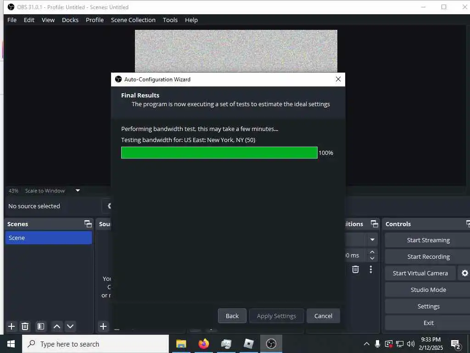This screenshot has height=353, width=470.
Task: Open volume tray icon
Action: pos(411,344)
